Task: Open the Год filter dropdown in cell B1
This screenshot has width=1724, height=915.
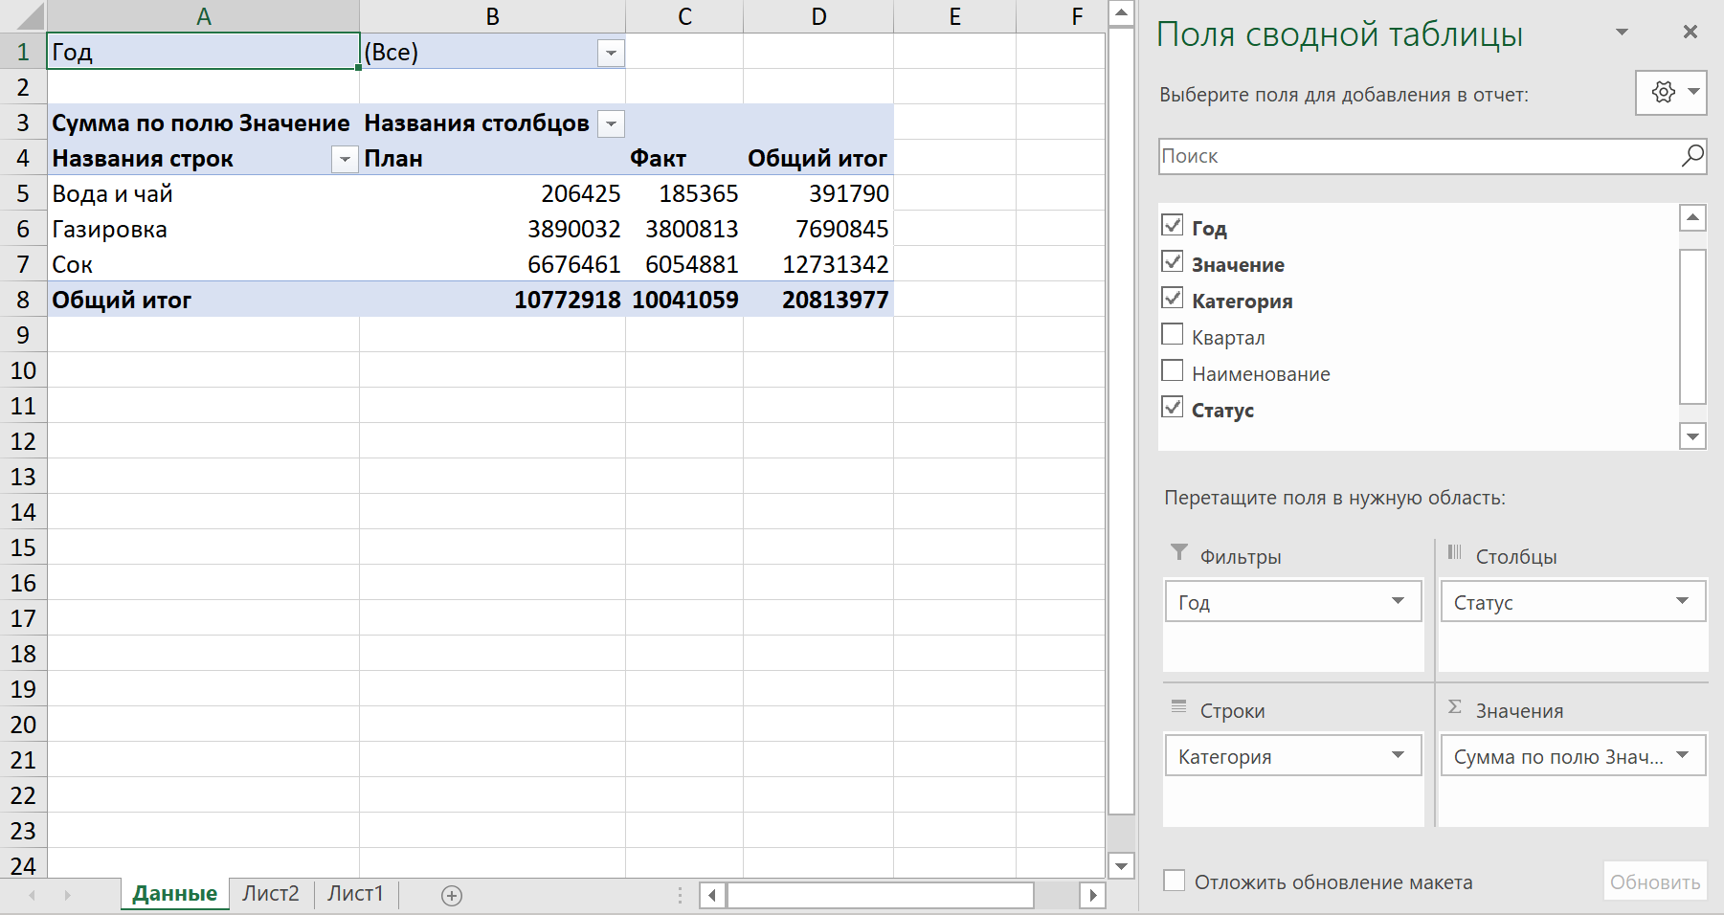Action: 611,53
